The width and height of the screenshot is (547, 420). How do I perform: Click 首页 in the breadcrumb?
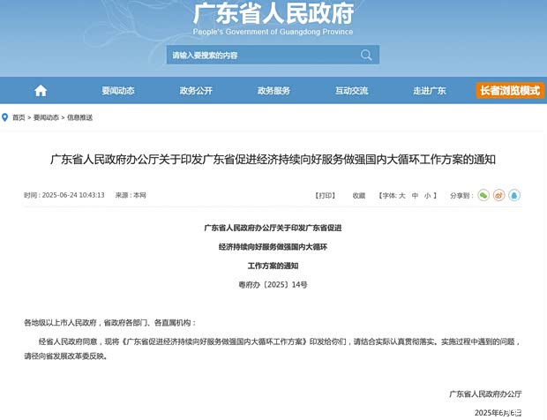pos(19,117)
